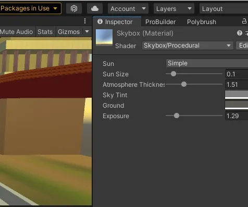
Task: Click the Sky Tint property label
Action: click(x=115, y=95)
